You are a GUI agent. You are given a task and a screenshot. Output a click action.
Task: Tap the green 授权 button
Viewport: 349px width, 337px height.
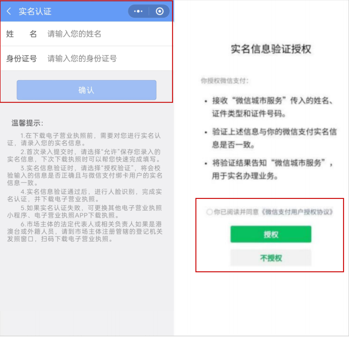click(271, 234)
